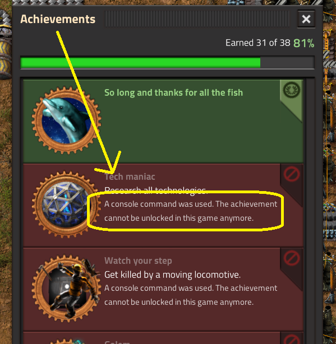The image size is (336, 344).
Task: Close the Achievements window with X
Action: pyautogui.click(x=306, y=19)
